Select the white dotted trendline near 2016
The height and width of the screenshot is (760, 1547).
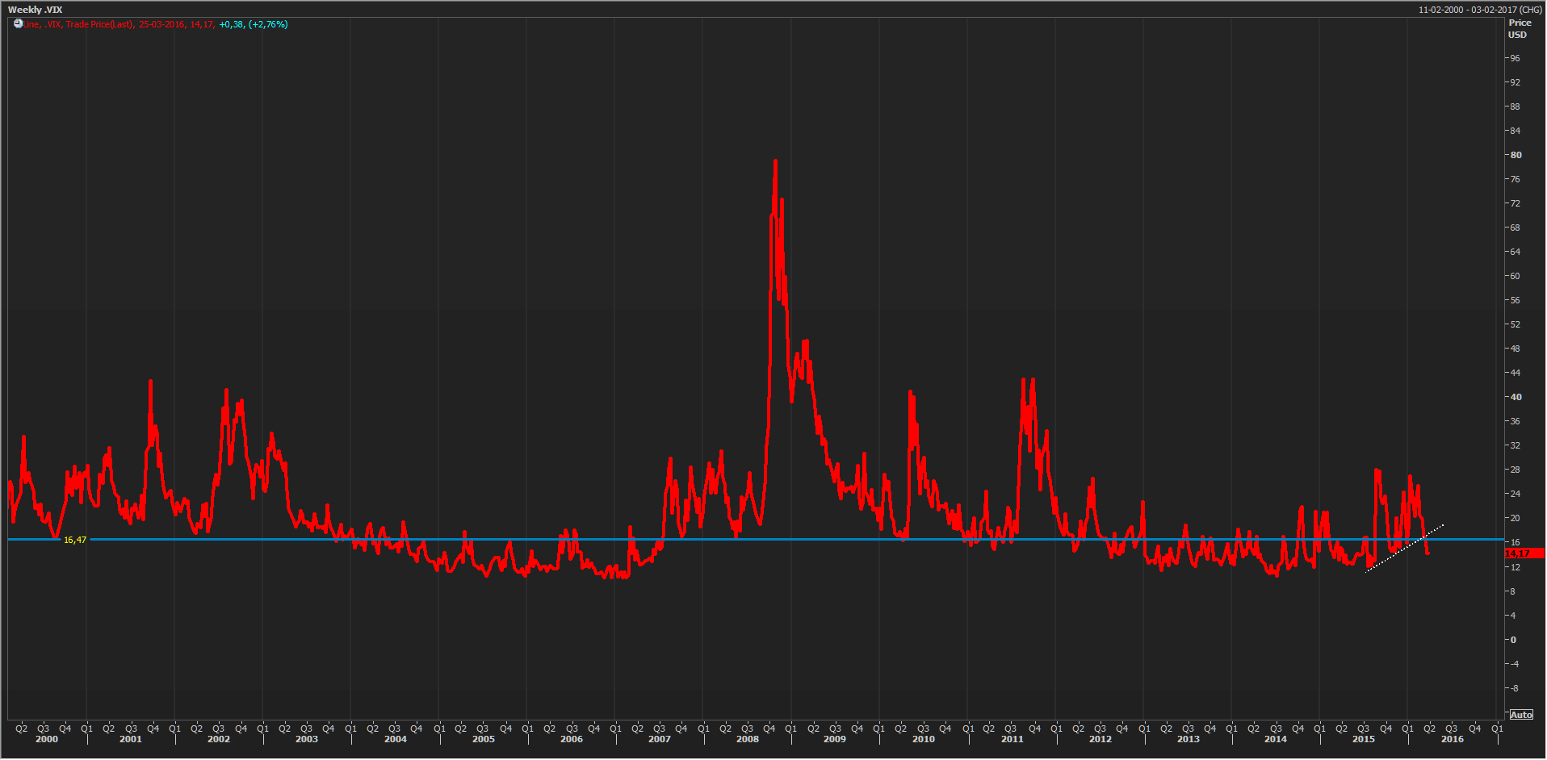1405,549
